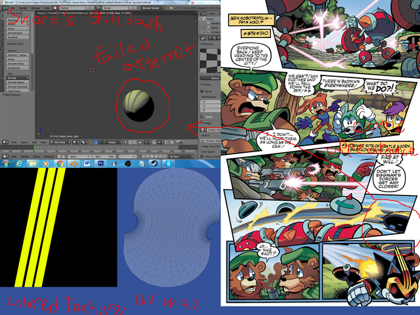Viewport: 420px width, 315px height.
Task: Select the translate manipulator icon
Action: pos(96,142)
